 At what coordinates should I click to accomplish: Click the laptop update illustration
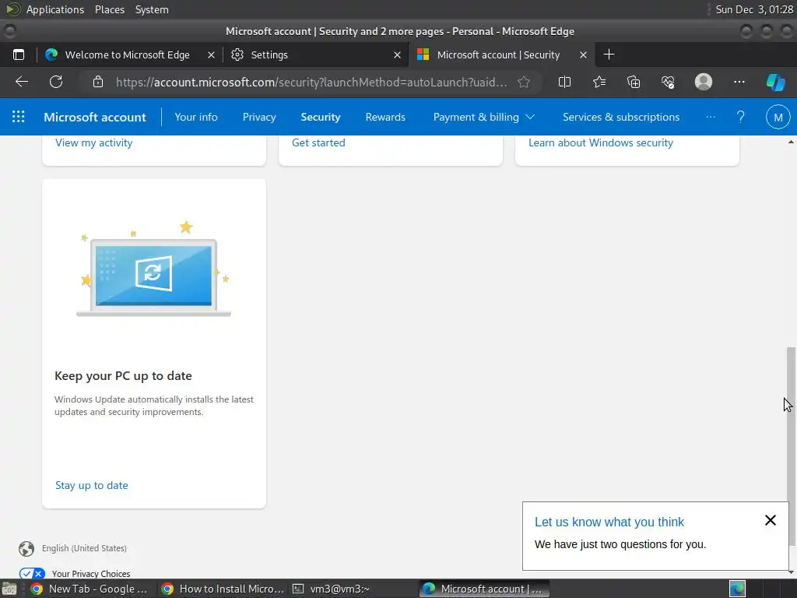[x=153, y=269]
